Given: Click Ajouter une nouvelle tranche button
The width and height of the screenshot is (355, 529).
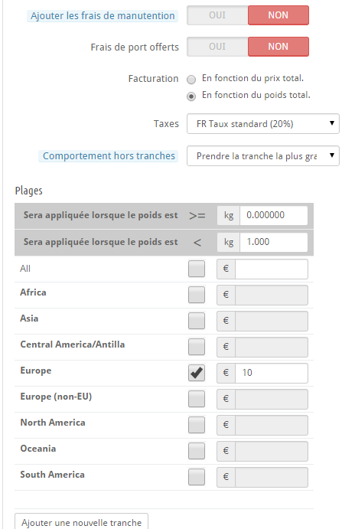Looking at the screenshot, I should tap(81, 522).
